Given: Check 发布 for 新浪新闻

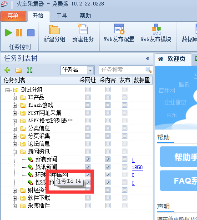Looking at the screenshot, I should point(125,159).
